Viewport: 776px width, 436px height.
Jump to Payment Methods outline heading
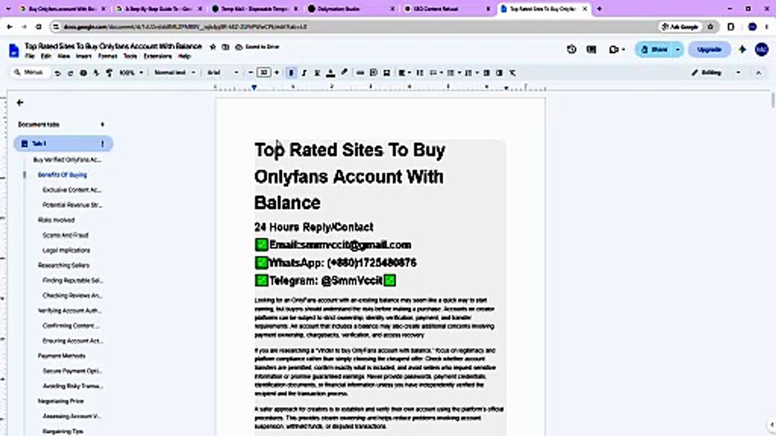pos(62,356)
